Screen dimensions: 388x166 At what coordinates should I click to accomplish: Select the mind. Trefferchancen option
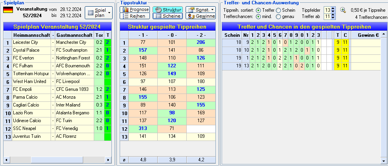(258, 17)
